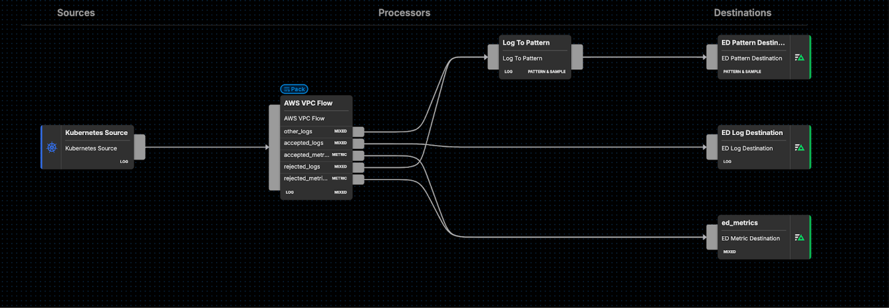Select the ed_metrics input port
This screenshot has width=889, height=308.
(x=712, y=238)
